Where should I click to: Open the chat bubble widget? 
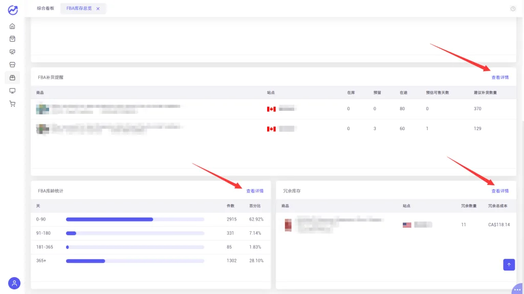click(x=518, y=289)
